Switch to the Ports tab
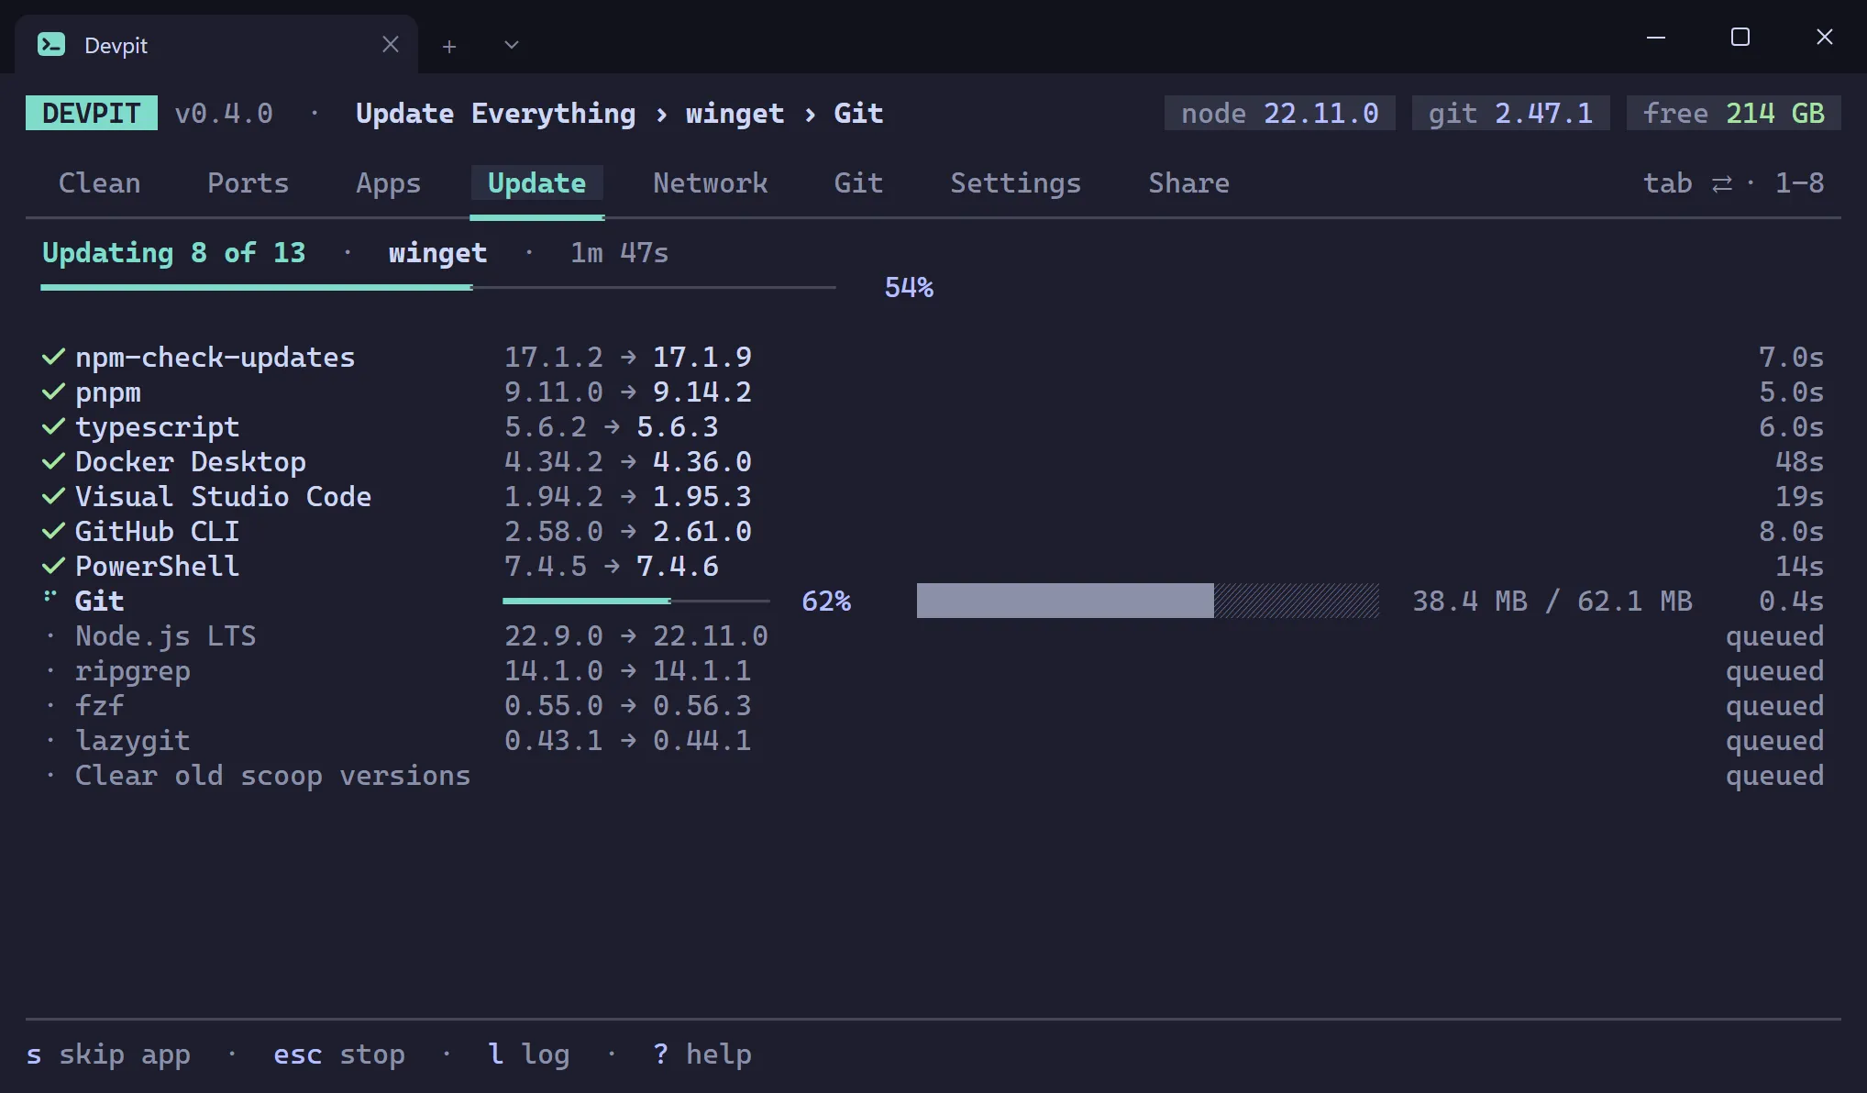 (248, 183)
